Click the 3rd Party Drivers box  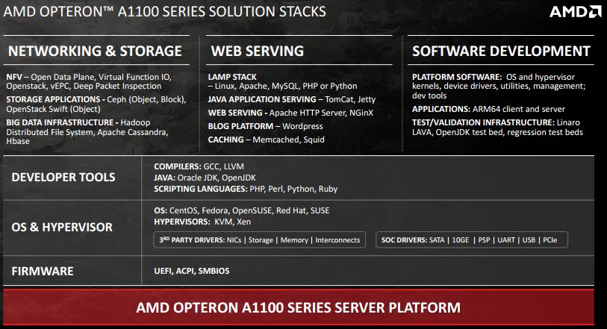coord(258,239)
